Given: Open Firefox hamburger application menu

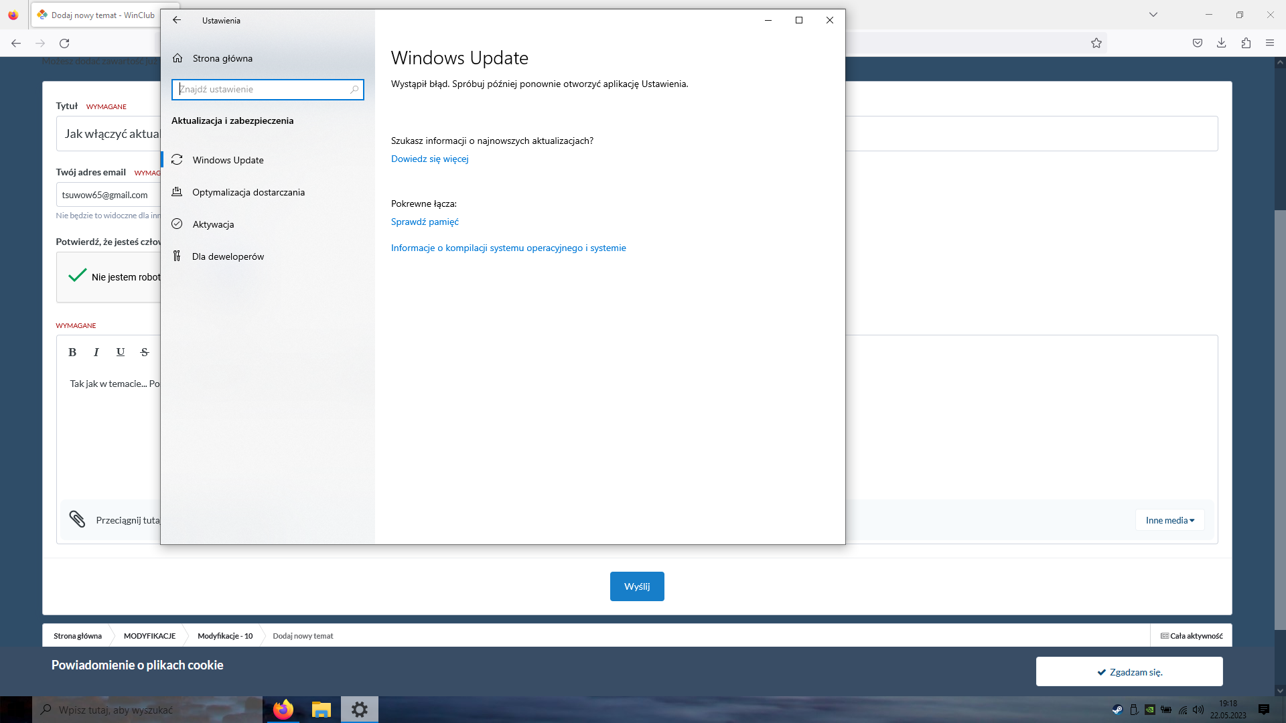Looking at the screenshot, I should [x=1270, y=44].
